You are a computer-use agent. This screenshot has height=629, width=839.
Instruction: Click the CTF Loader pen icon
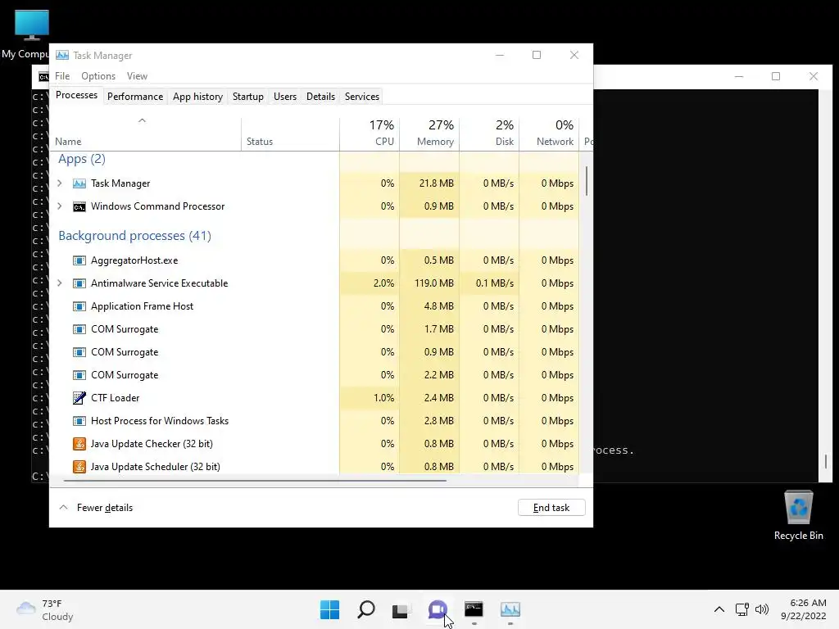[x=79, y=398]
